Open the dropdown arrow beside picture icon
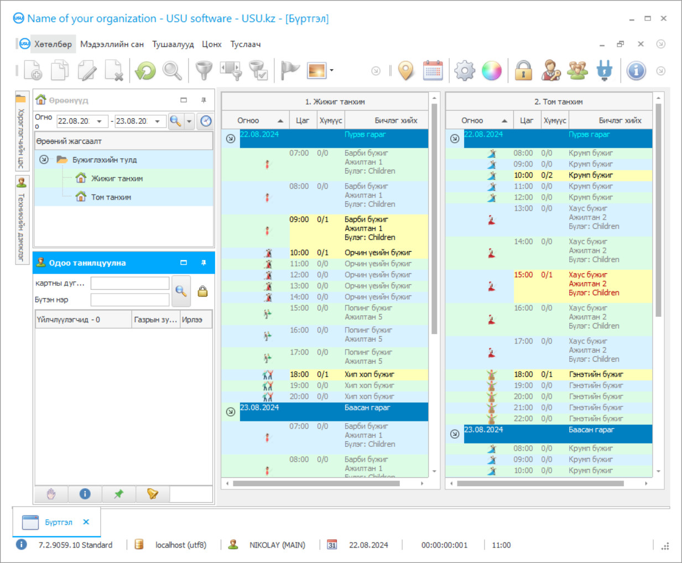This screenshot has height=563, width=682. [331, 71]
